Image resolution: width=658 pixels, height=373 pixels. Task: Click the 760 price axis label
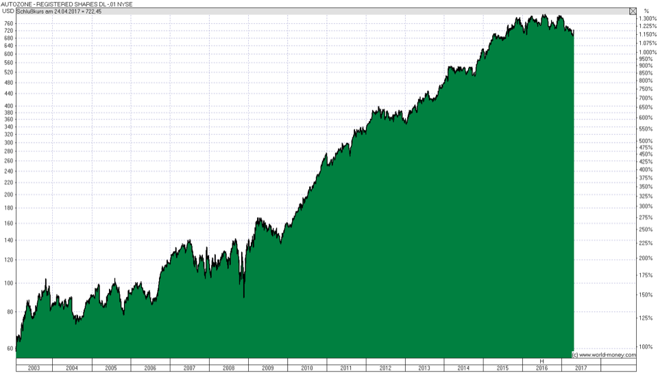coord(9,23)
